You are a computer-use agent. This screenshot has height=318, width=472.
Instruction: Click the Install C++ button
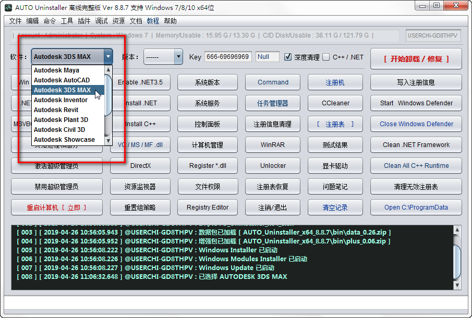click(141, 124)
